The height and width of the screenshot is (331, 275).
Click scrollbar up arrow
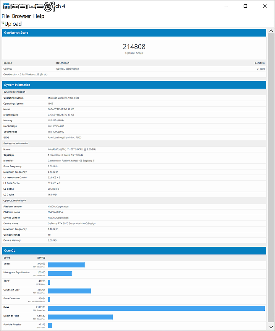click(x=271, y=31)
